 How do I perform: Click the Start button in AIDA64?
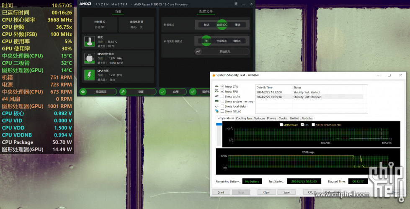click(221, 192)
